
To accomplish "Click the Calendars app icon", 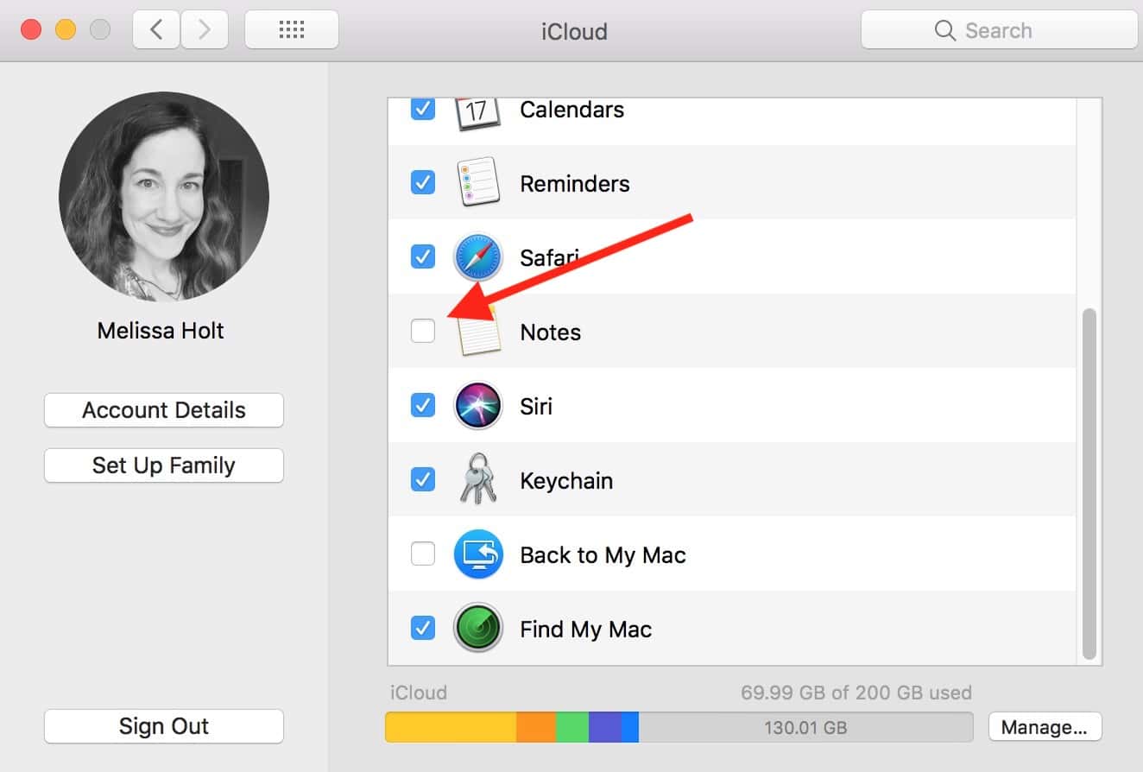I will (477, 114).
